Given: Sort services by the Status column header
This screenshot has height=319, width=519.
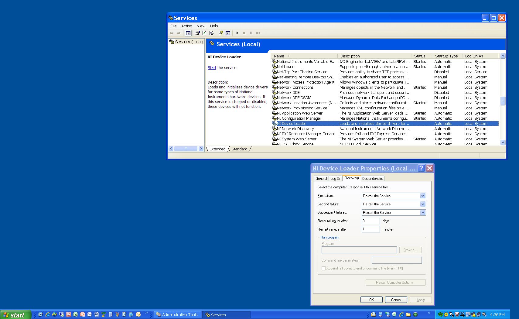Looking at the screenshot, I should (422, 56).
